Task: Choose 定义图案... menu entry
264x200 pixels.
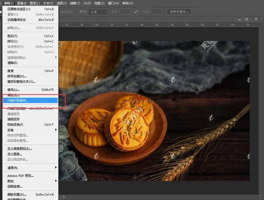Action: 31,154
